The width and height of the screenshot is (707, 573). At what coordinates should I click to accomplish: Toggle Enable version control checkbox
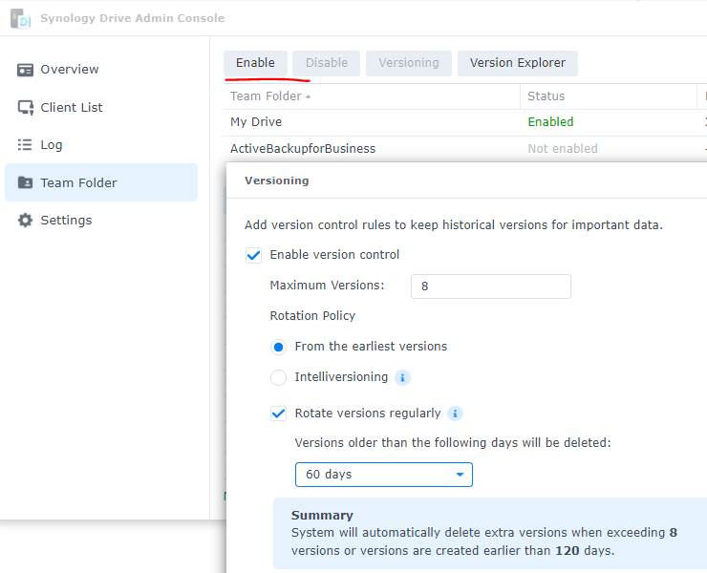pyautogui.click(x=253, y=255)
